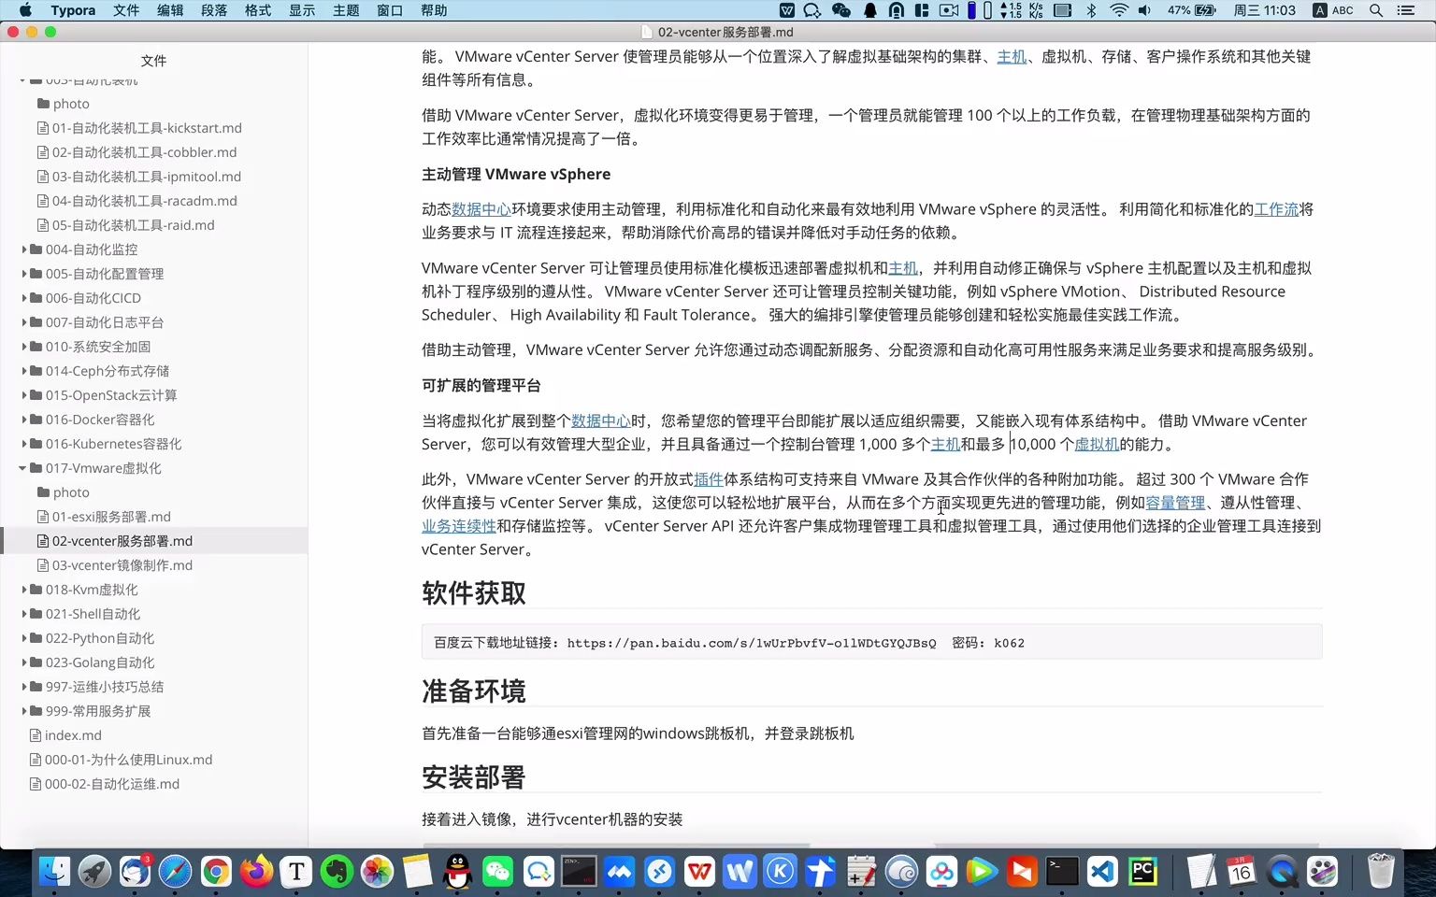Open index.md in the file tree
This screenshot has height=897, width=1436.
coord(73,735)
